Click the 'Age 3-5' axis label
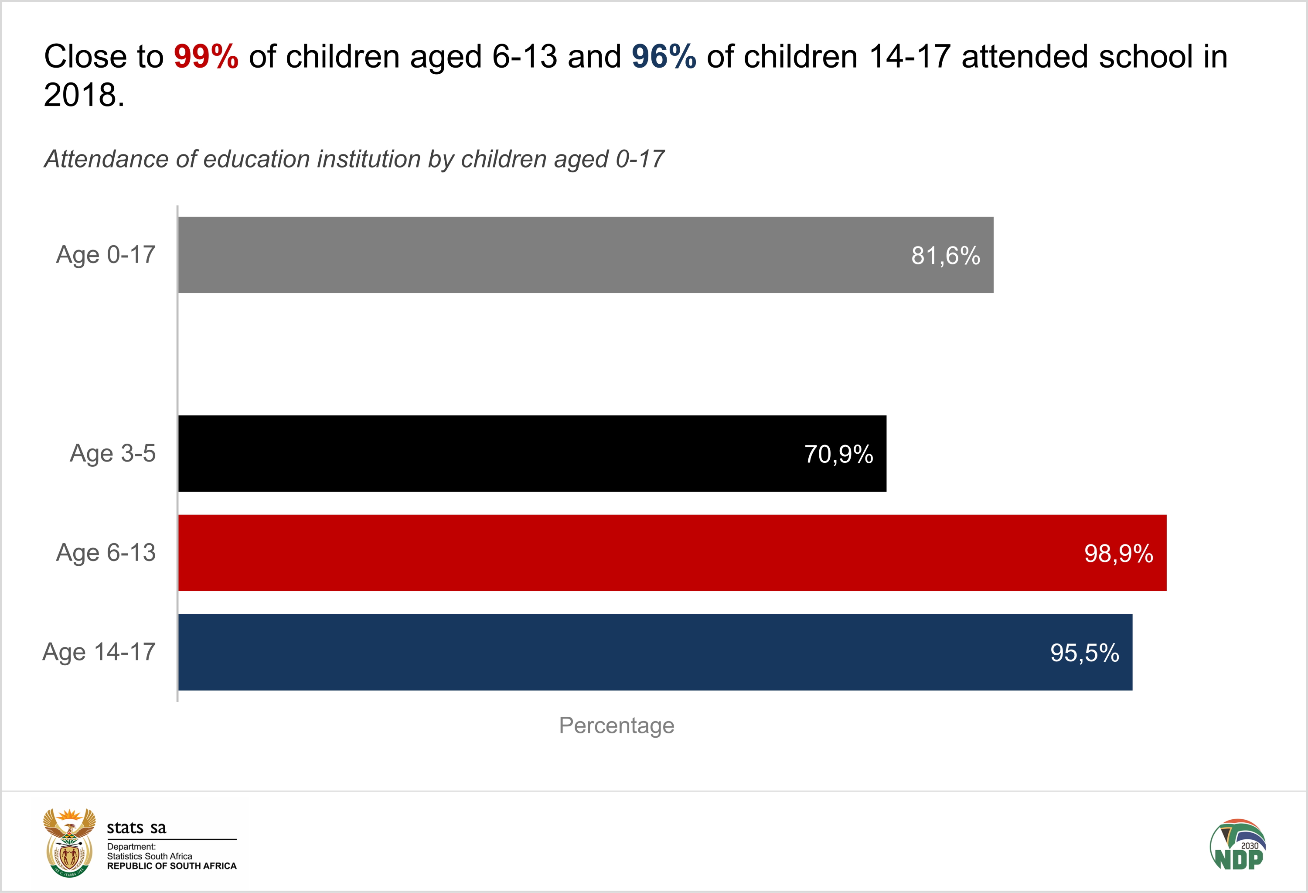The width and height of the screenshot is (1308, 893). 112,454
